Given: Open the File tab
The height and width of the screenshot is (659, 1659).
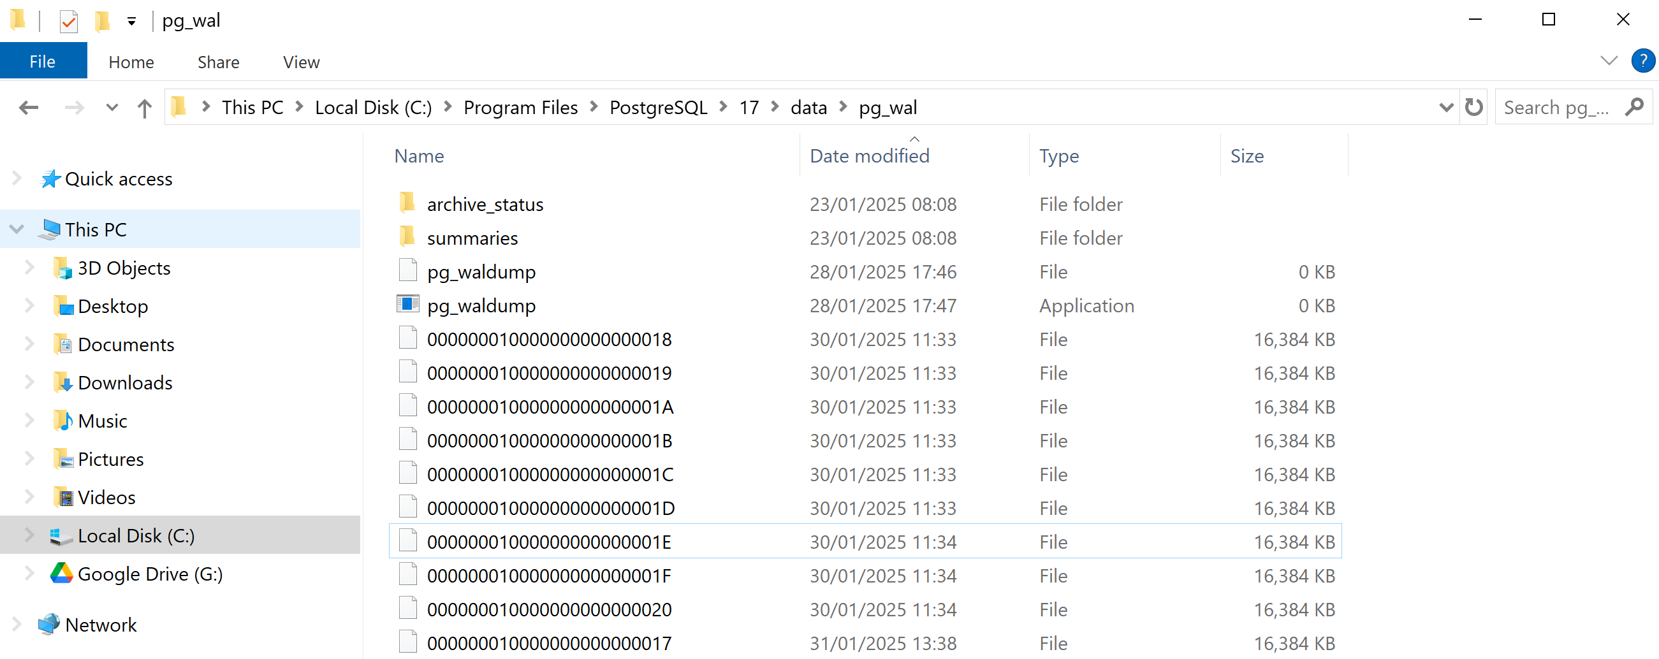Looking at the screenshot, I should coord(43,62).
